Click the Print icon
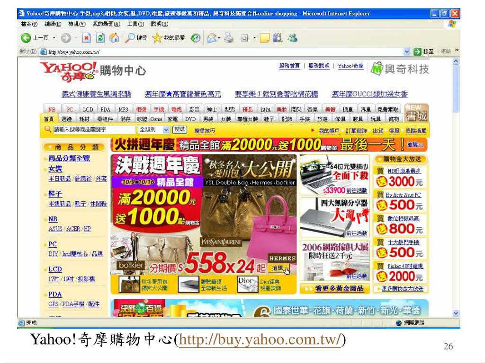This screenshot has height=363, width=485. click(x=229, y=38)
